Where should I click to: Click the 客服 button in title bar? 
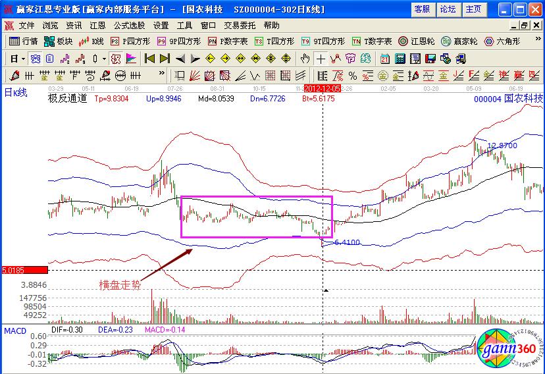422,9
